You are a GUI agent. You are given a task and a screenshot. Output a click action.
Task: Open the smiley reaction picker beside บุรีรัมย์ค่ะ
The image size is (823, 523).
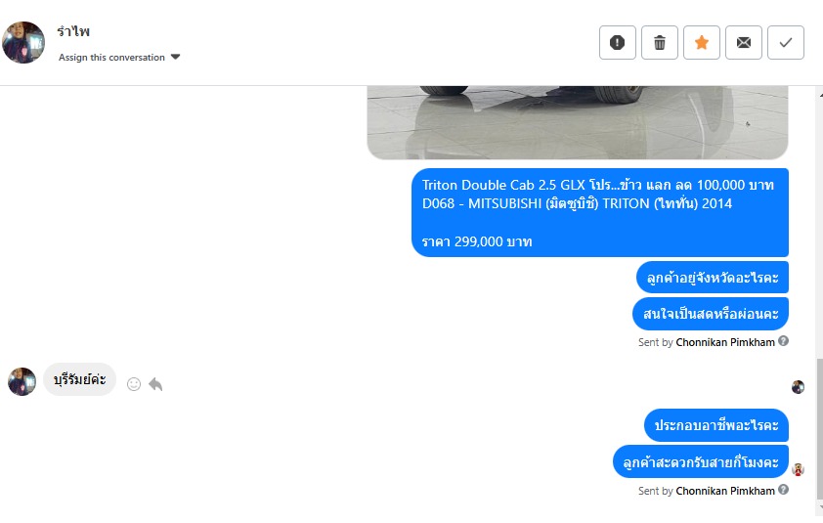pyautogui.click(x=134, y=384)
